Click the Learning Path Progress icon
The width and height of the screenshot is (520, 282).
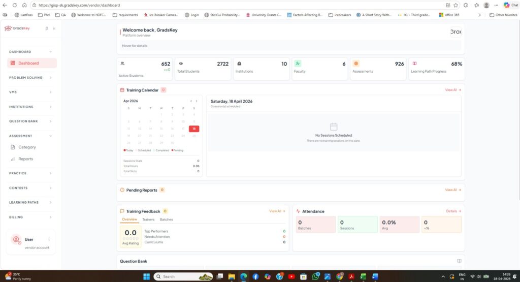pos(414,64)
